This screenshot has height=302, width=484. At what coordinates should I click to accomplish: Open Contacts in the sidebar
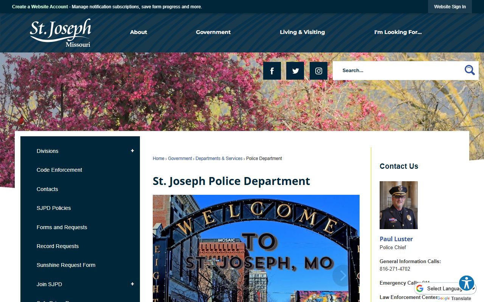[x=47, y=189]
